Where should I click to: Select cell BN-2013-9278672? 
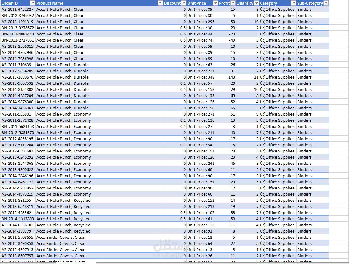(x=18, y=28)
